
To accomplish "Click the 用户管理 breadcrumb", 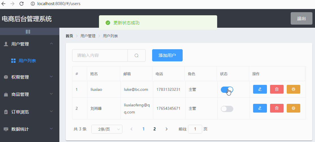I will pos(88,36).
